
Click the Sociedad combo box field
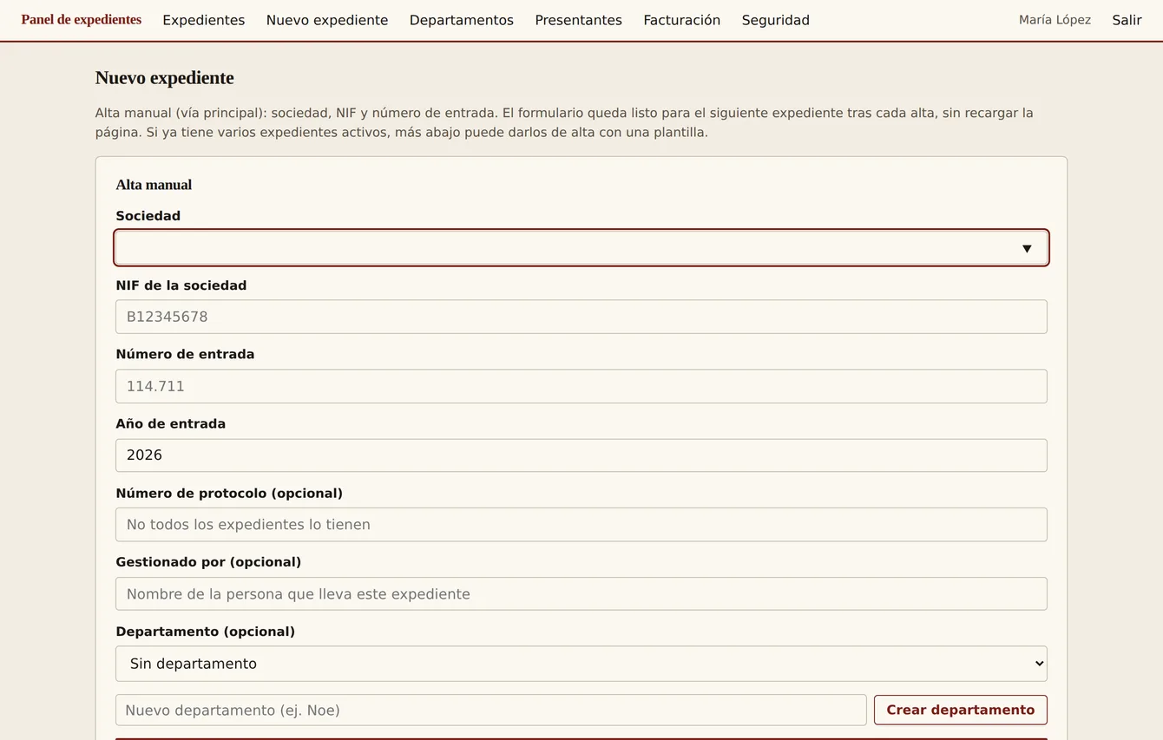pos(581,248)
